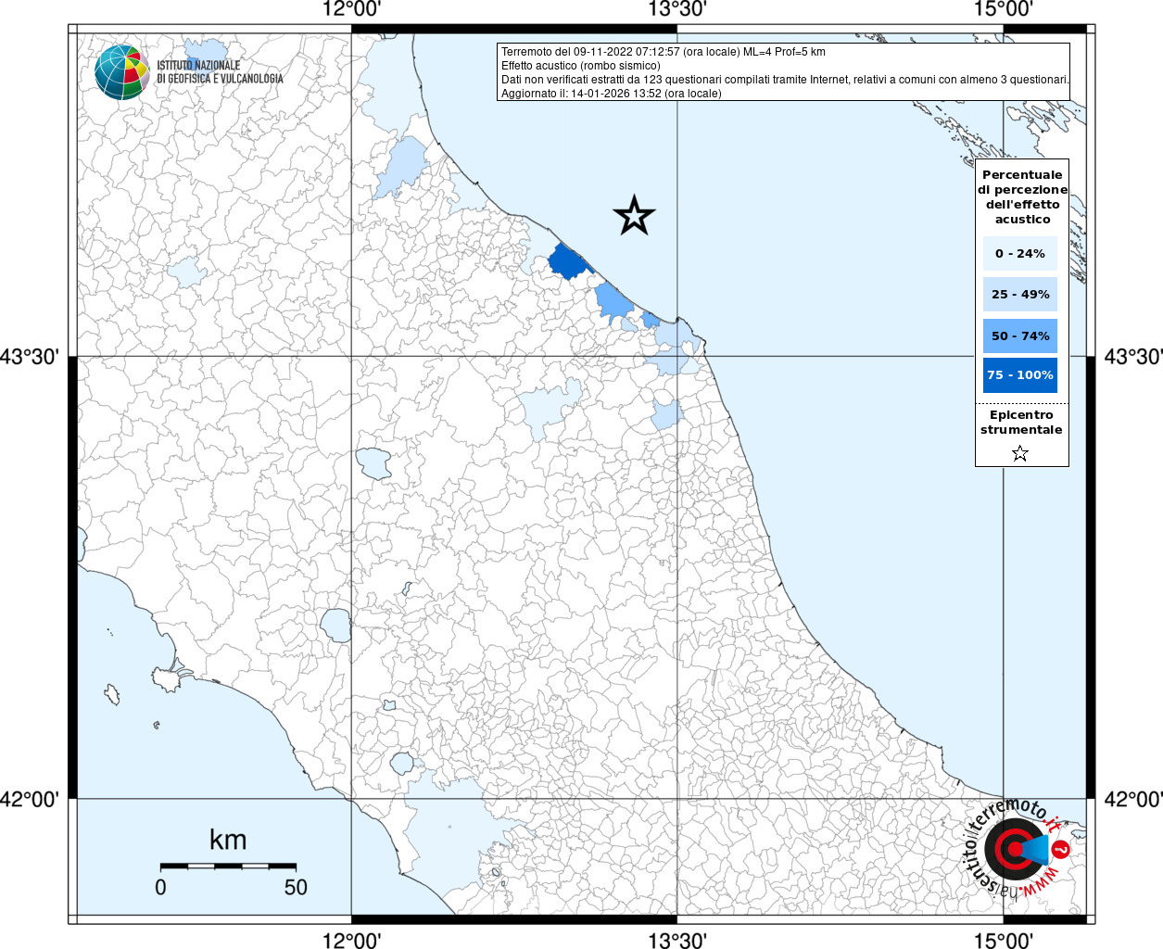Click the '50' label on scale bar

click(x=296, y=887)
